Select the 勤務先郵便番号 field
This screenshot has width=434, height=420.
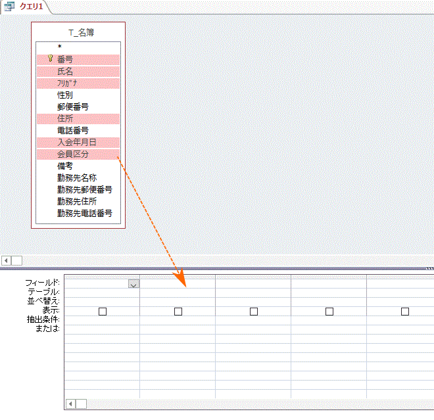click(x=78, y=190)
